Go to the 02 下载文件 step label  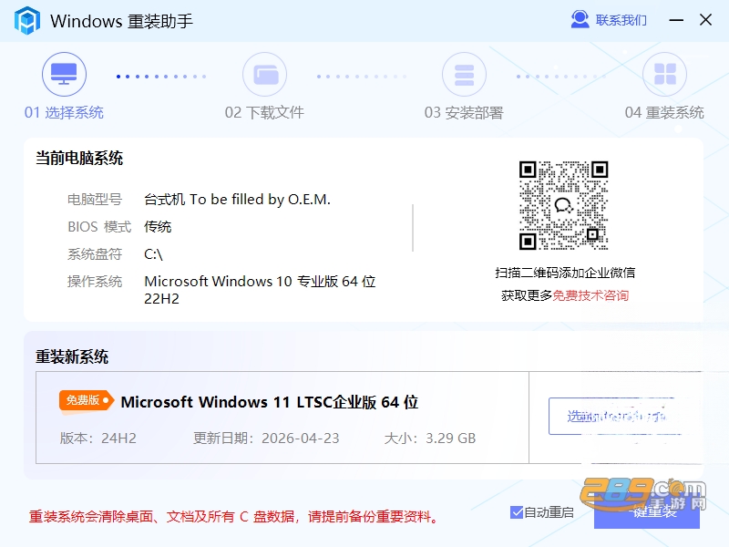[x=264, y=112]
